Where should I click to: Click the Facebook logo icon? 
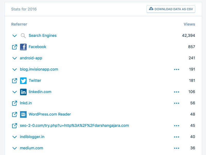(x=23, y=47)
